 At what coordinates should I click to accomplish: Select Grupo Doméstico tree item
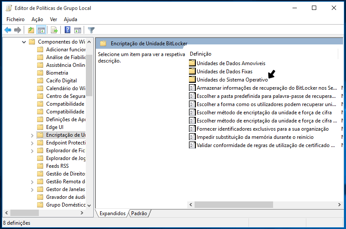tap(66, 205)
